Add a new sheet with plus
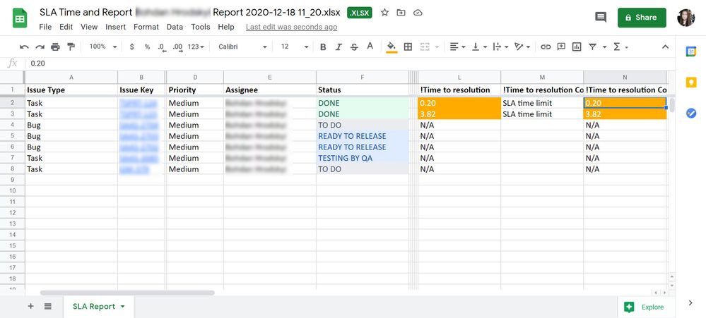The height and width of the screenshot is (318, 706). click(x=30, y=306)
